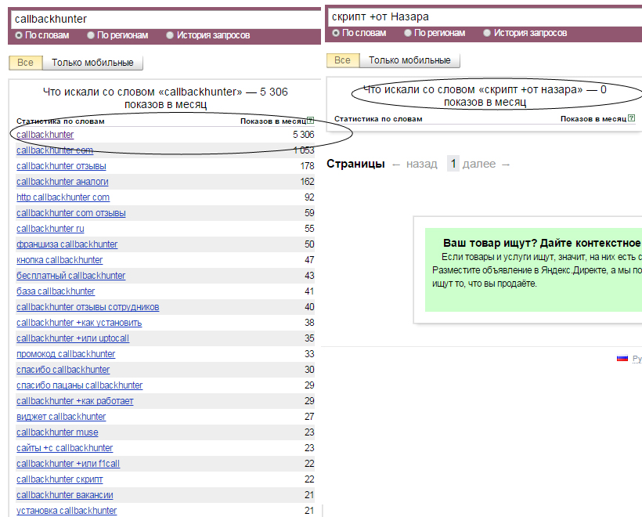This screenshot has height=517, width=642.
Task: Switch to Только мобильные tab in left panel
Action: [x=92, y=63]
